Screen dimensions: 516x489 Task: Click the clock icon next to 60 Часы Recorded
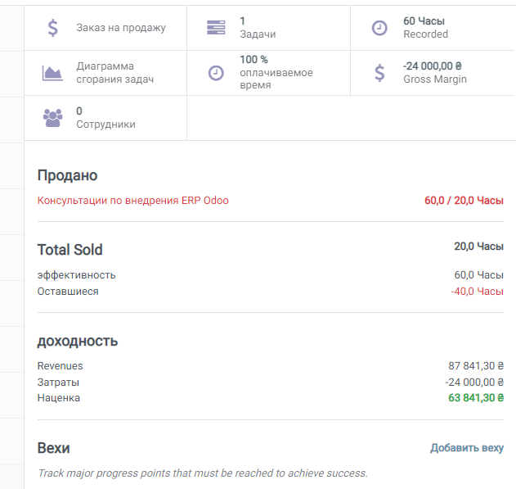tap(379, 28)
